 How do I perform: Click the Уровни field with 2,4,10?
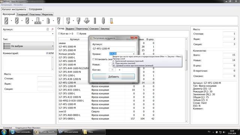tap(121, 54)
